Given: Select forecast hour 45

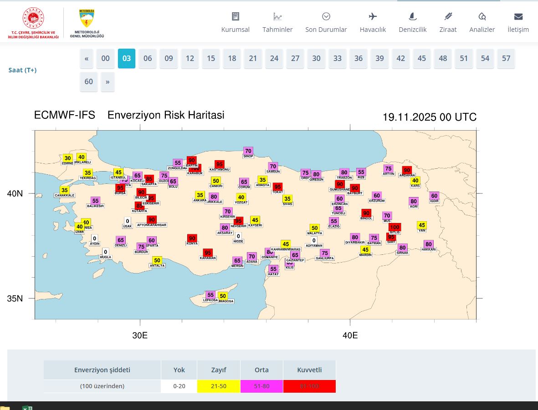Looking at the screenshot, I should point(422,58).
